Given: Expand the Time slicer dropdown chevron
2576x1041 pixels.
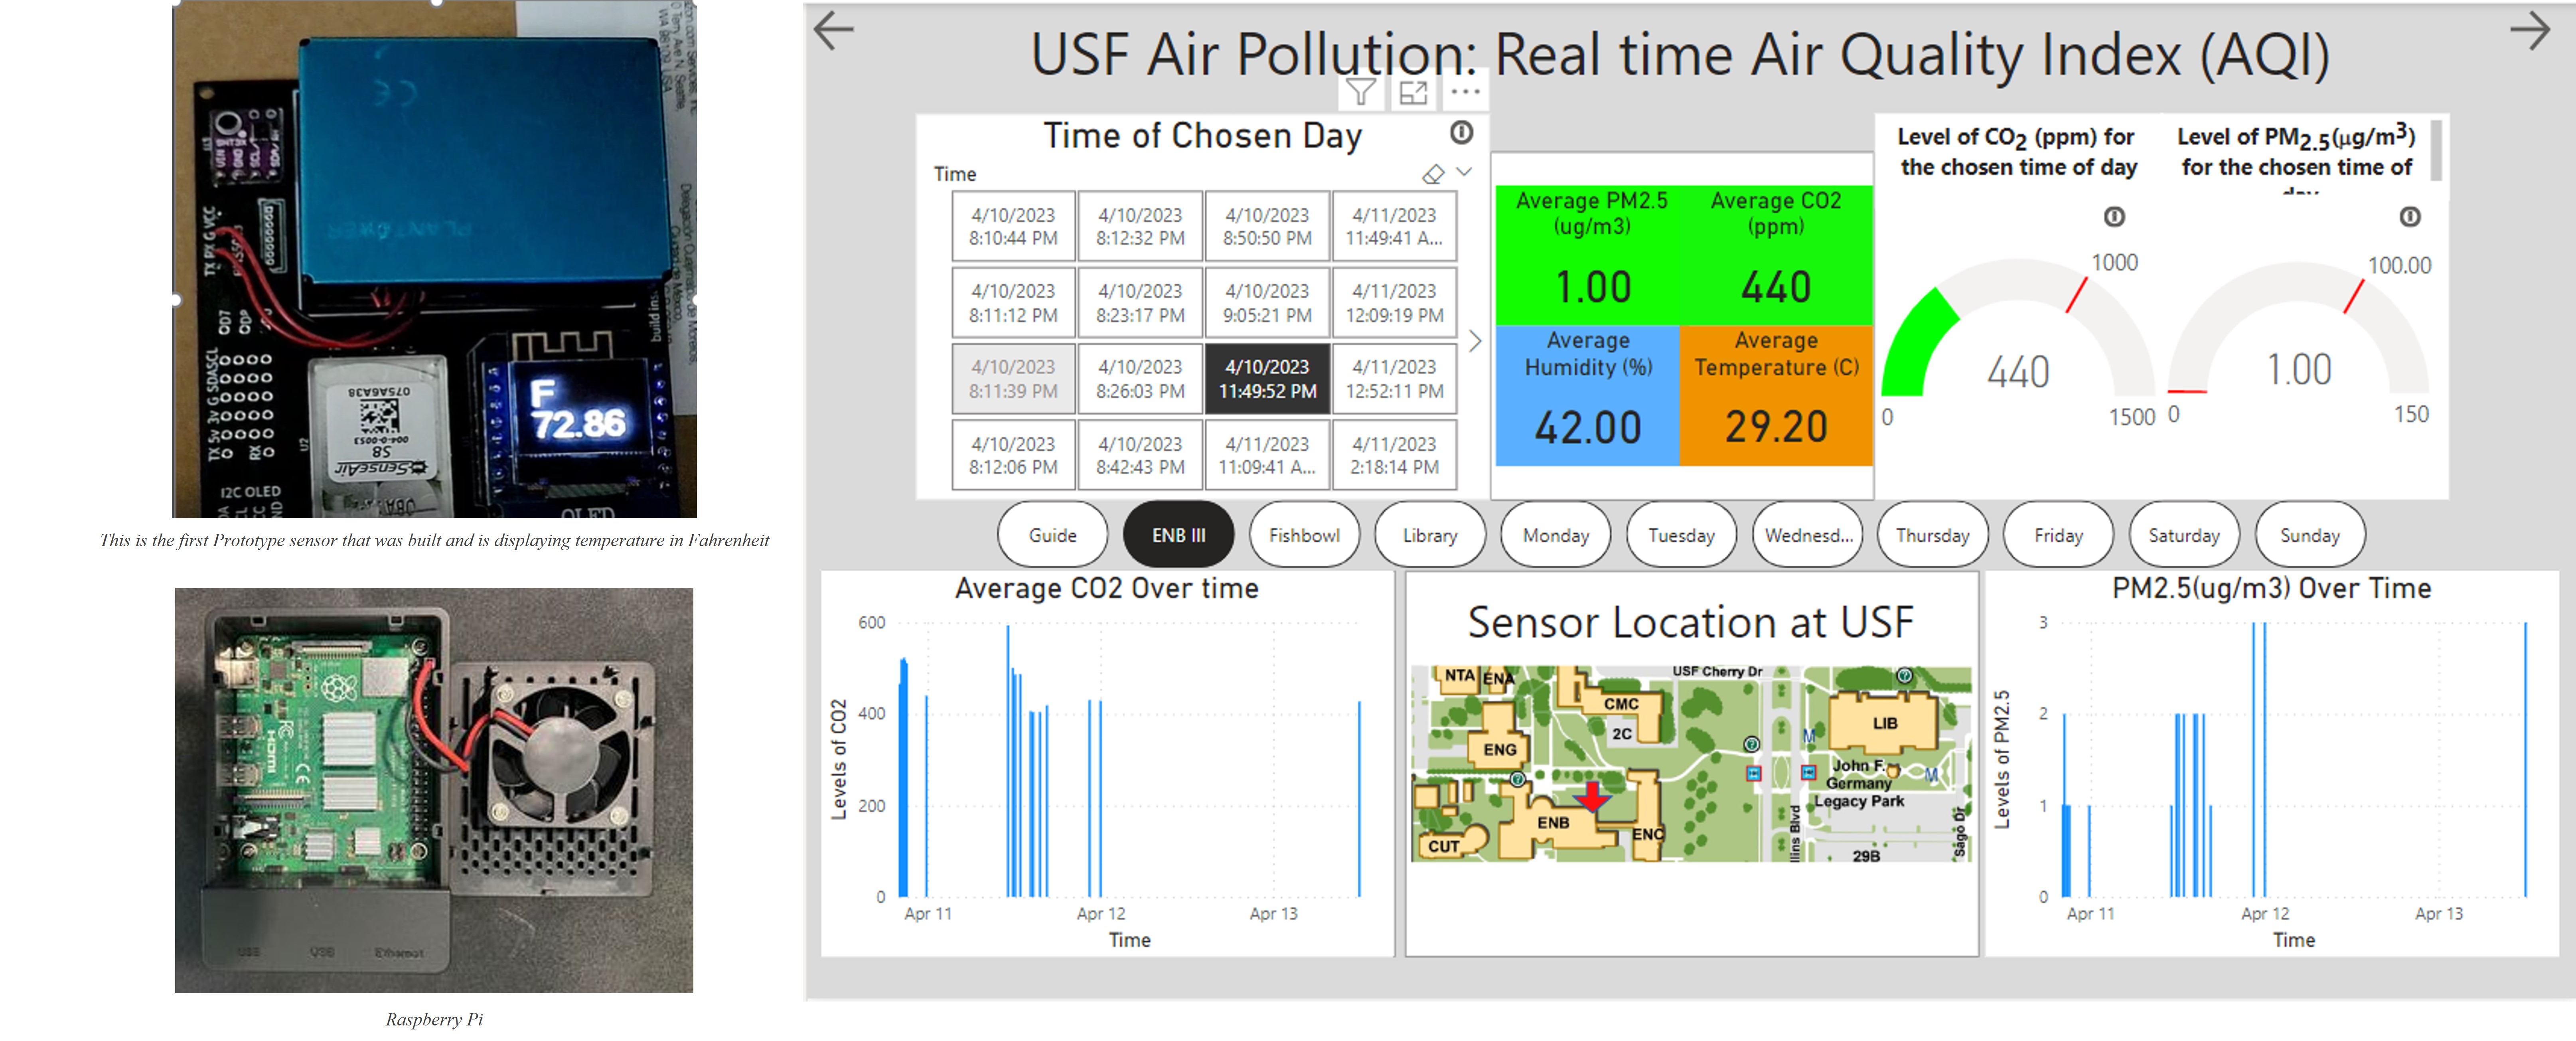Looking at the screenshot, I should (1464, 172).
